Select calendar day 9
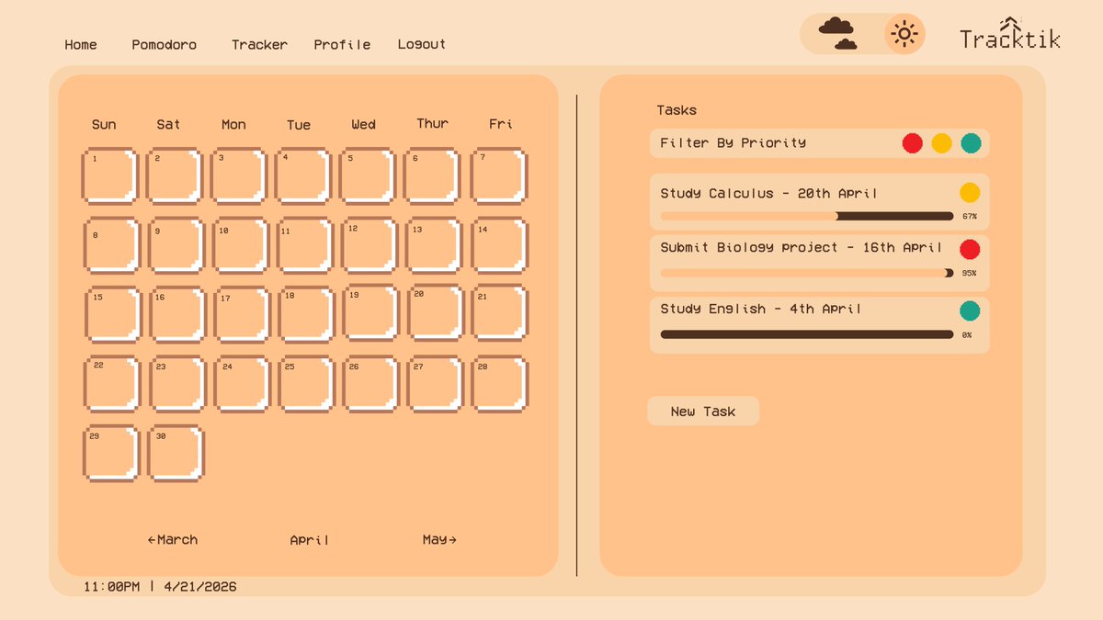 tap(176, 245)
